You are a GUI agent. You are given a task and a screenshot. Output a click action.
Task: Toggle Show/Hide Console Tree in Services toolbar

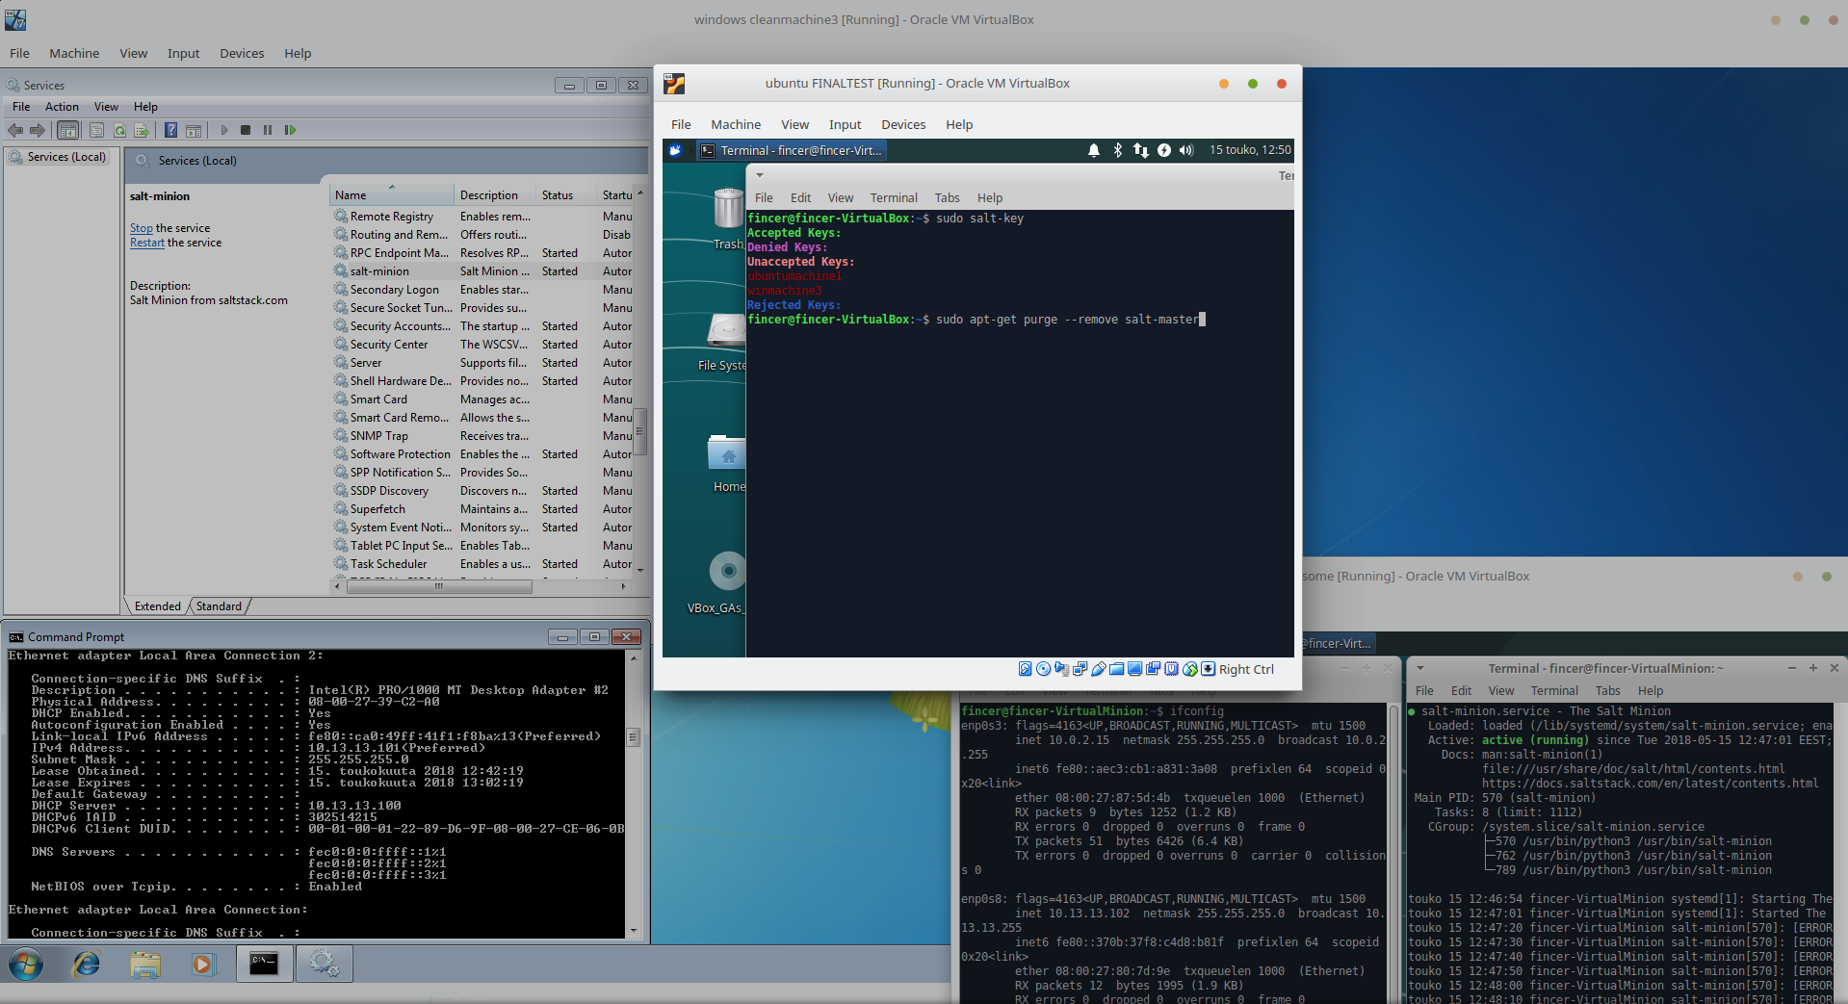click(68, 130)
